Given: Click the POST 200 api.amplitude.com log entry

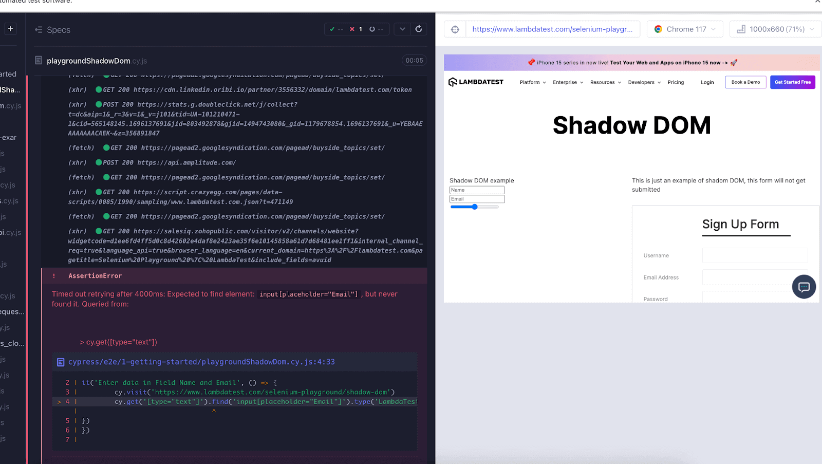Looking at the screenshot, I should coord(153,163).
